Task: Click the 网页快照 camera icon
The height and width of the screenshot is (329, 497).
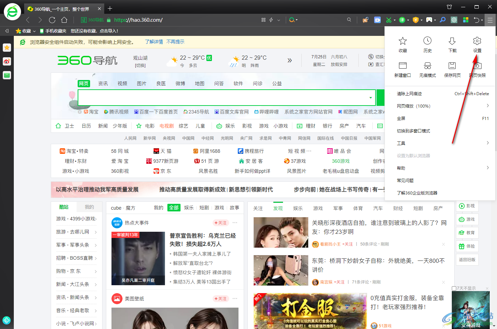Action: [x=477, y=70]
